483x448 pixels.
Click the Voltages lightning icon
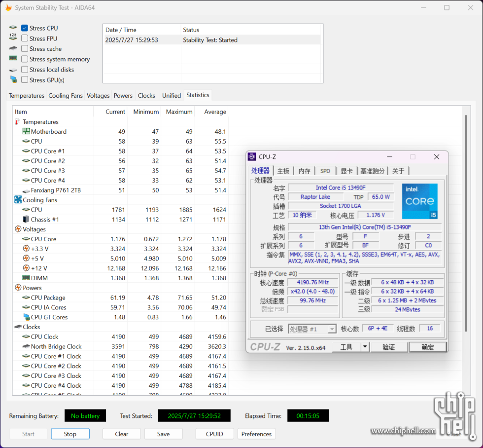(18, 229)
